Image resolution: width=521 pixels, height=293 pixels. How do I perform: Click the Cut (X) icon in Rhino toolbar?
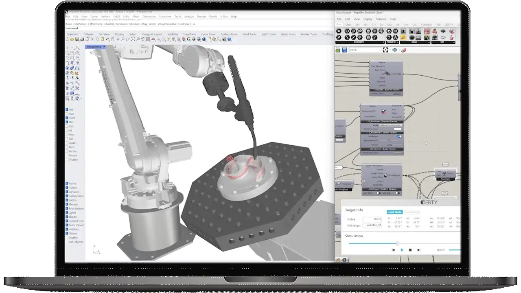[92, 39]
